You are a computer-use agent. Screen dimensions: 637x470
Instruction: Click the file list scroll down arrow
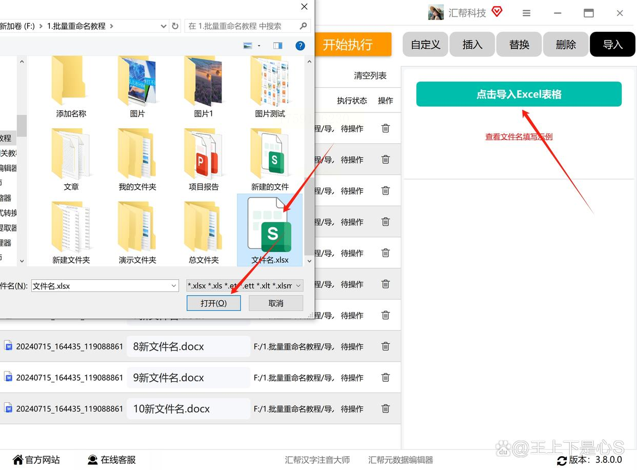tap(309, 261)
